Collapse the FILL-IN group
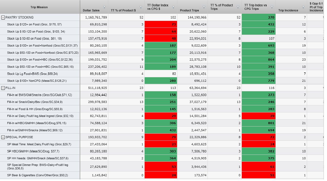Screen dimensions: 327x181 pos(3,88)
